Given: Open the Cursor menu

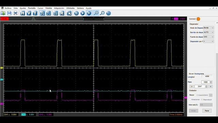Looking at the screenshot, I should 41,8.
